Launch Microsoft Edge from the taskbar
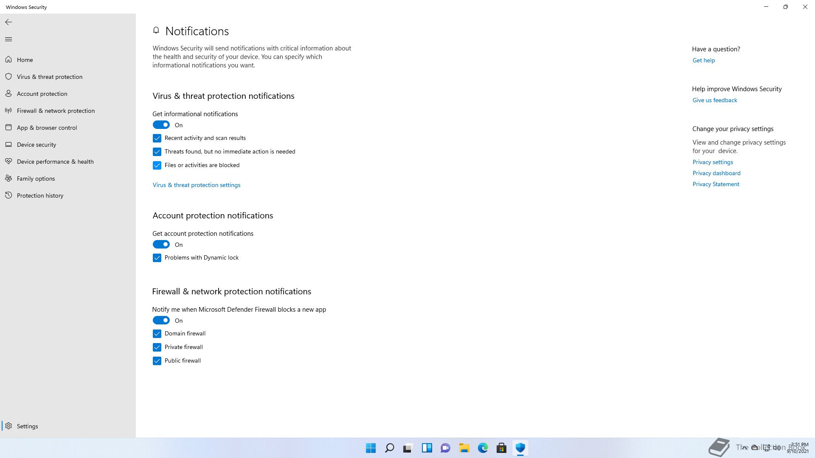The height and width of the screenshot is (458, 815). pos(483,448)
